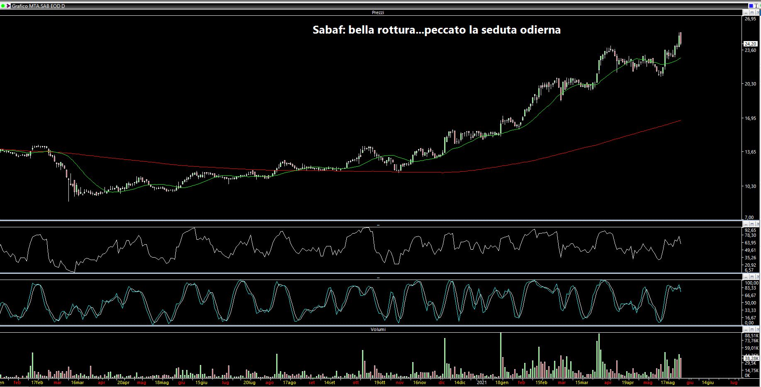Click the 16mar date on time axis
This screenshot has height=387, width=761.
(x=77, y=382)
